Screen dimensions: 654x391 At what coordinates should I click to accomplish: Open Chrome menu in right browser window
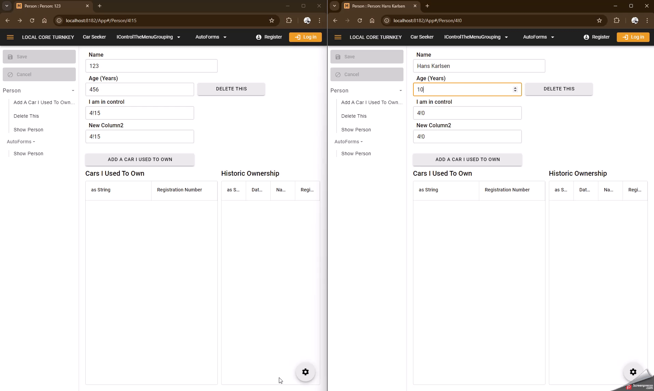click(647, 20)
